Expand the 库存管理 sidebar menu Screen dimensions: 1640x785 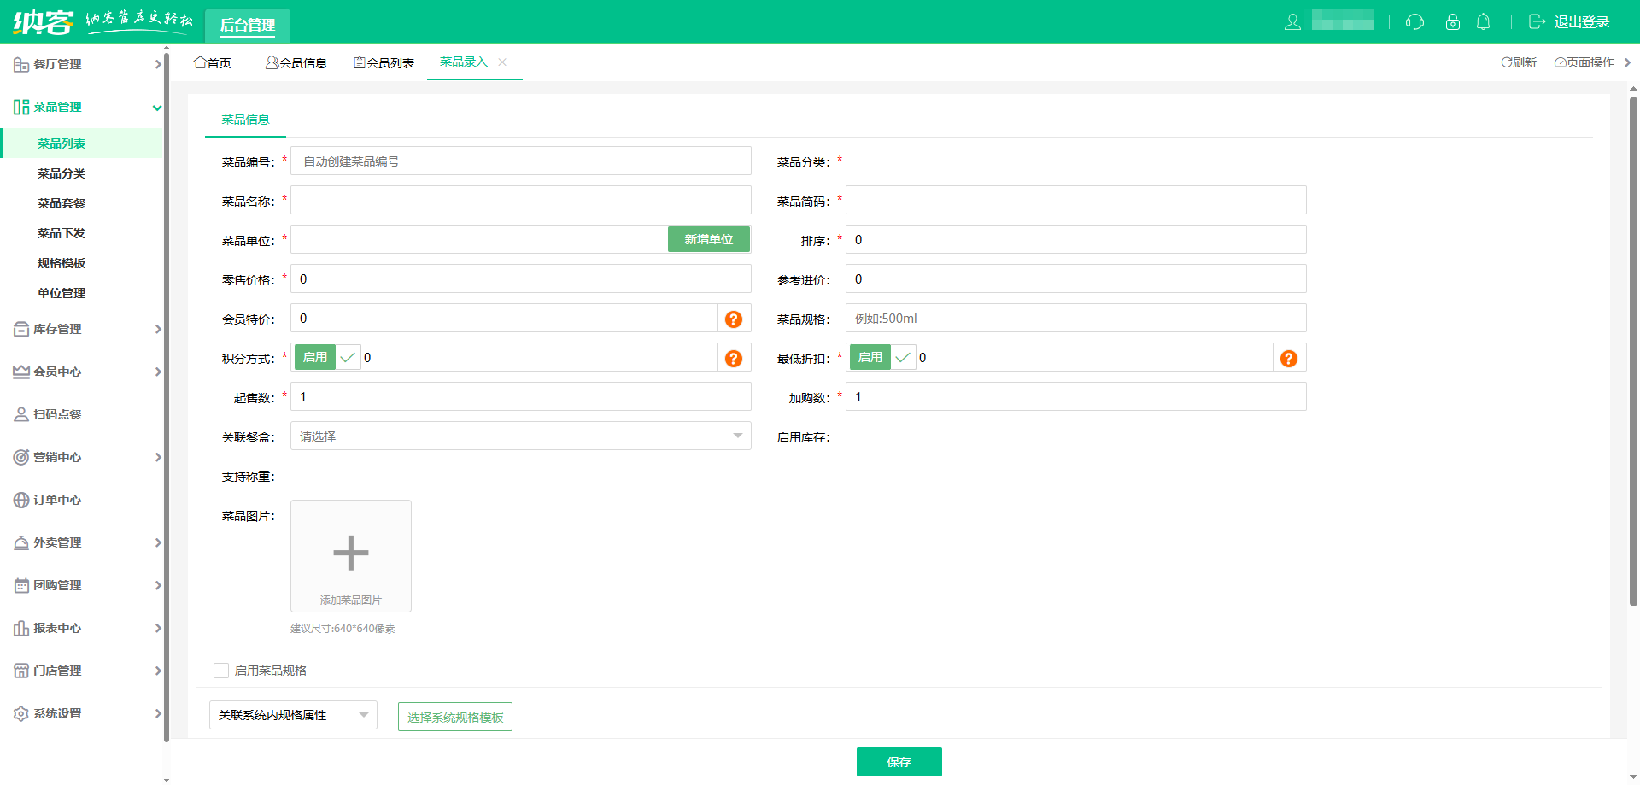(85, 329)
